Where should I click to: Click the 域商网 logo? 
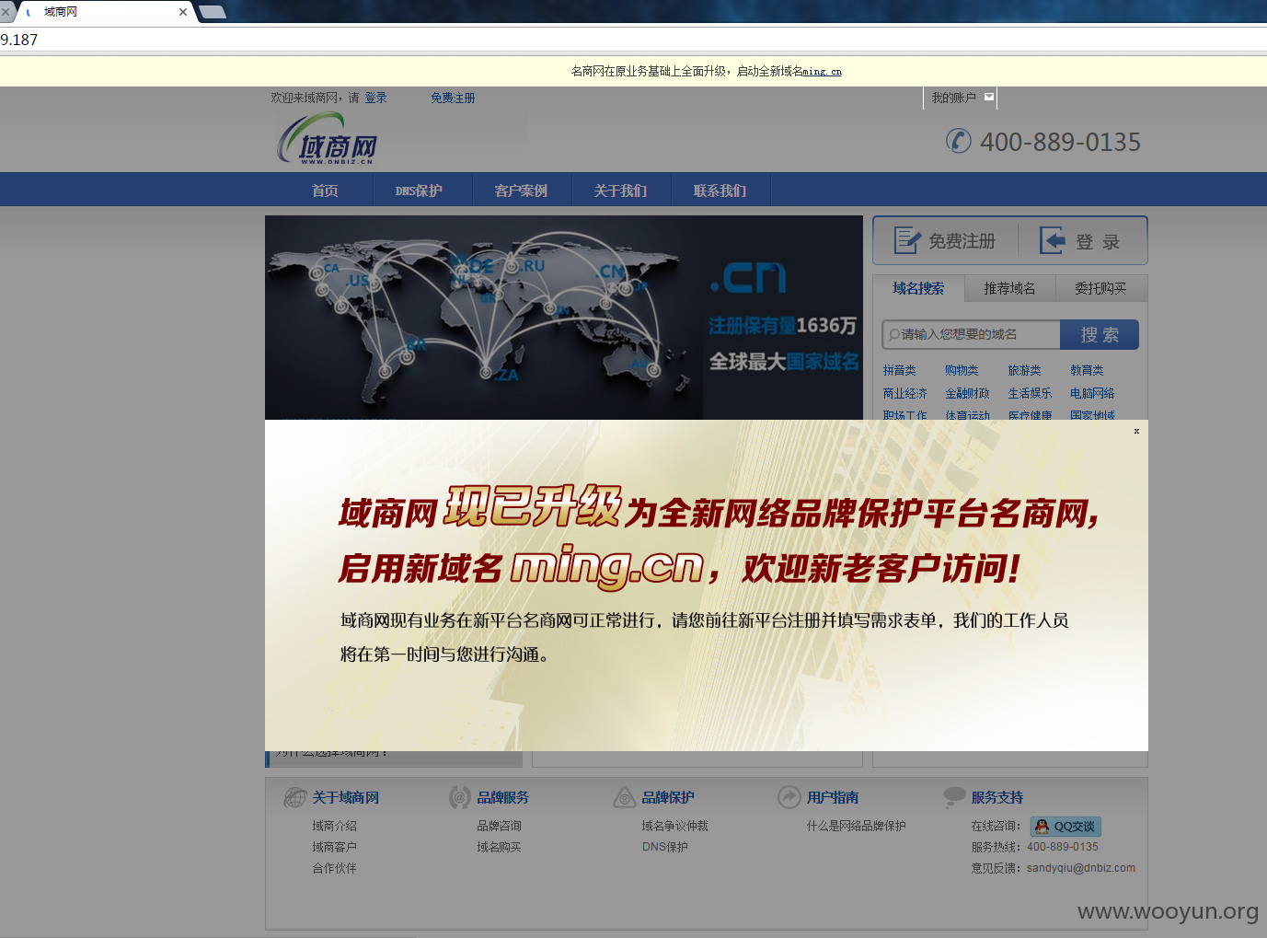pos(328,139)
